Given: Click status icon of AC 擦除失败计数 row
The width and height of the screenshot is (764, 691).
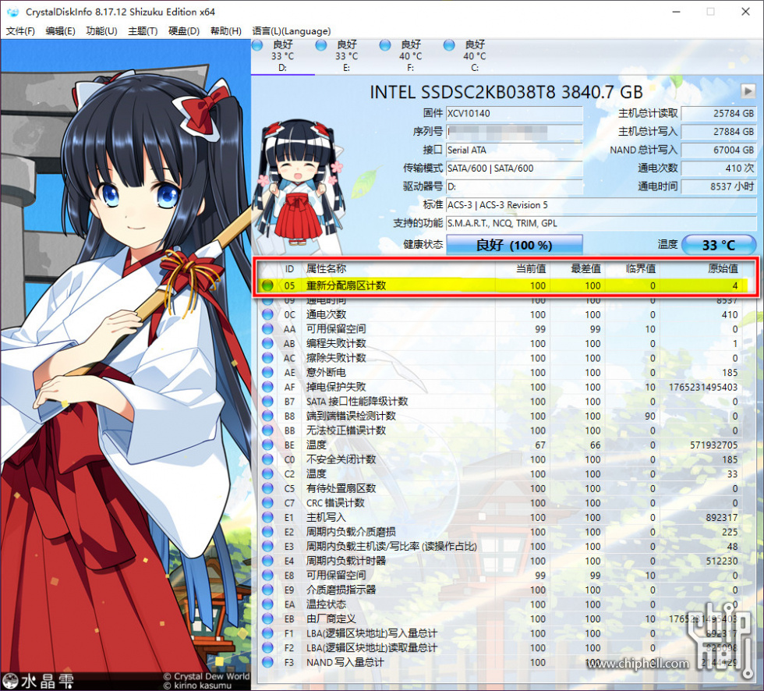Looking at the screenshot, I should click(267, 358).
